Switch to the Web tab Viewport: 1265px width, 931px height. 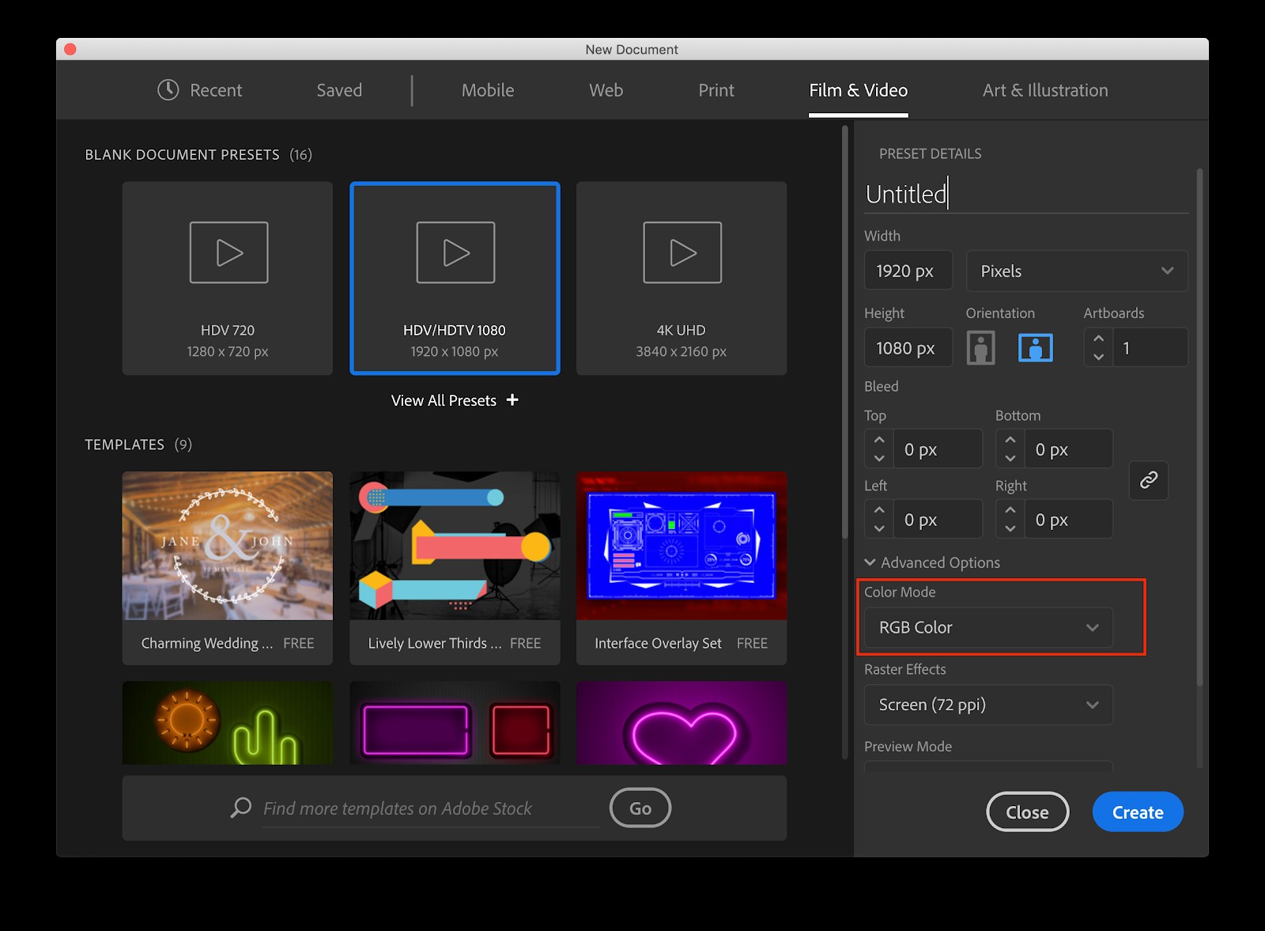[605, 89]
